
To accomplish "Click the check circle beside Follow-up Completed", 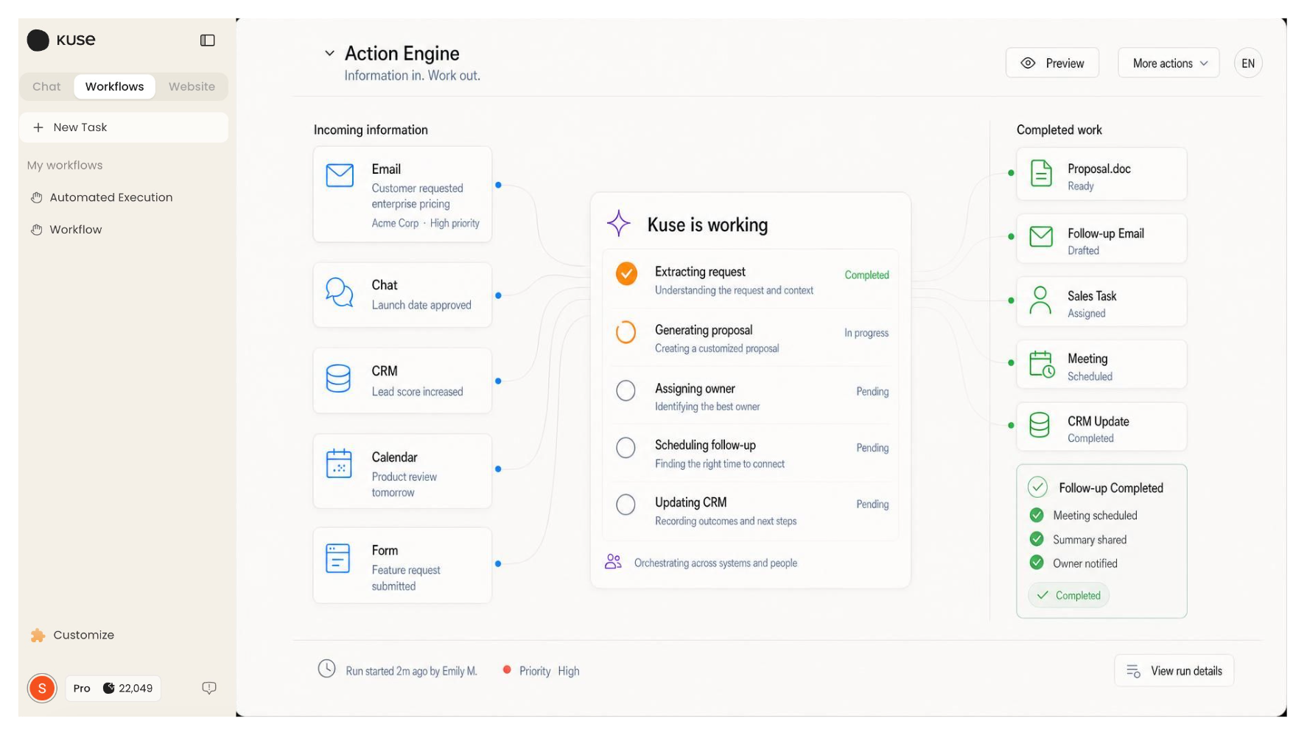I will [x=1037, y=487].
